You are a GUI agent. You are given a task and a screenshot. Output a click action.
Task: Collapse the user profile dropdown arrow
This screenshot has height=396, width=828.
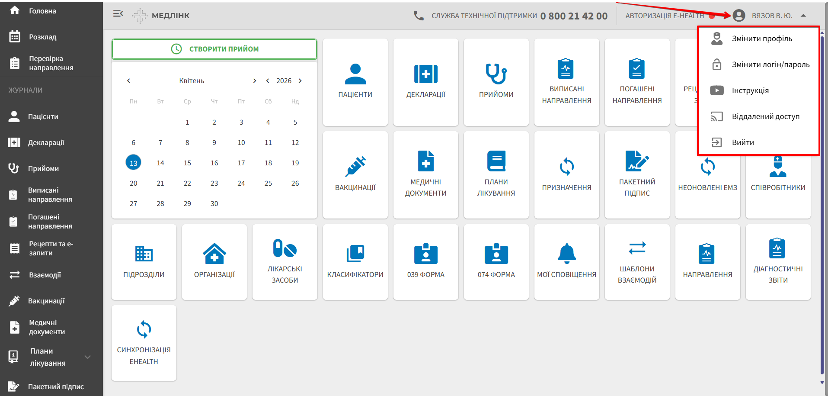(x=803, y=16)
